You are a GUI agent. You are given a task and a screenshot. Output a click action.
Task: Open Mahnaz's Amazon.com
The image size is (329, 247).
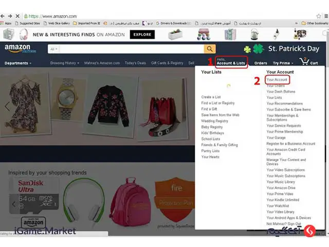click(x=102, y=63)
